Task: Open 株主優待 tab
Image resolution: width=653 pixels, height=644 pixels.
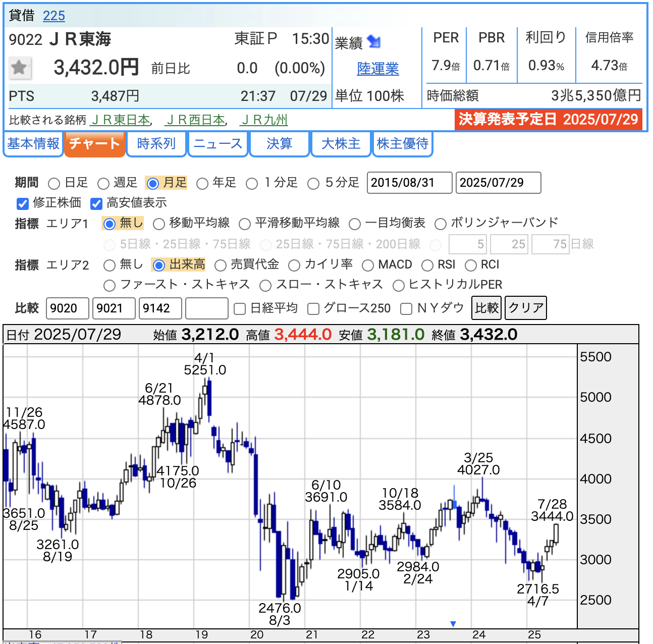Action: point(403,144)
